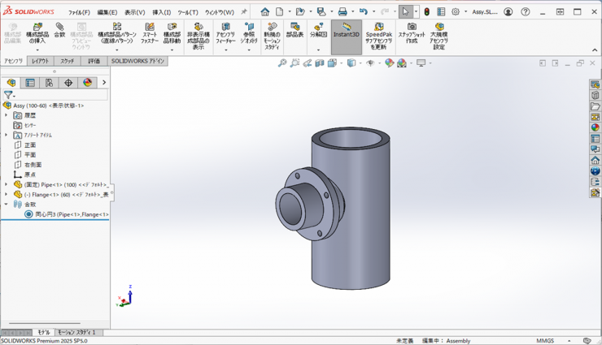Toggle the Instant3D button

[x=346, y=32]
